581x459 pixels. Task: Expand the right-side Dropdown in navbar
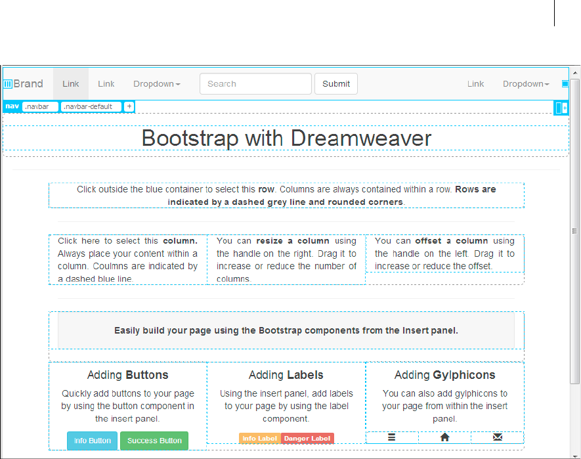526,84
